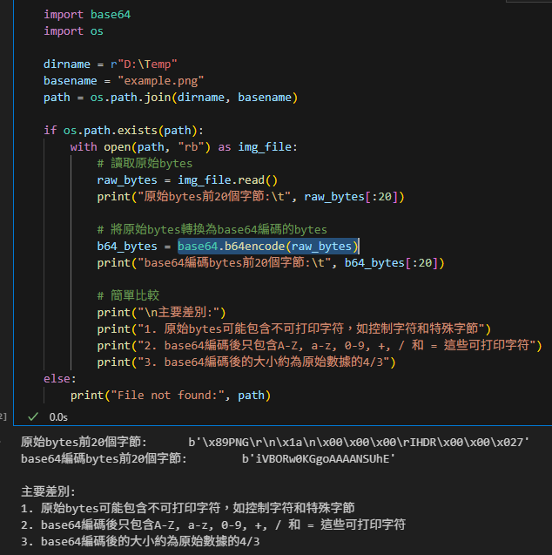The width and height of the screenshot is (552, 555).
Task: Click the if os.path.exists(path) line
Action: tap(124, 131)
